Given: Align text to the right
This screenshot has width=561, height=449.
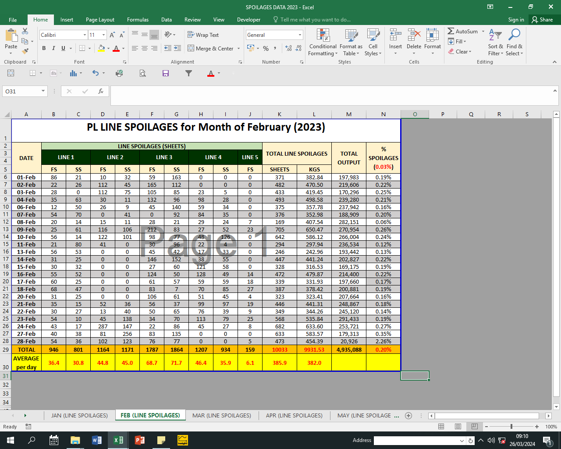Looking at the screenshot, I should pyautogui.click(x=154, y=48).
